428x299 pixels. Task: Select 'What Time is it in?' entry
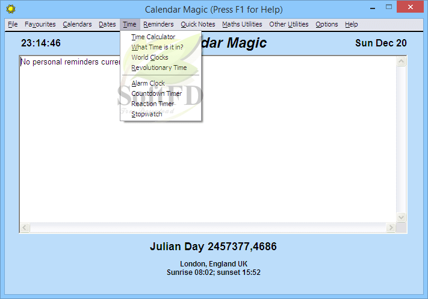coord(161,47)
